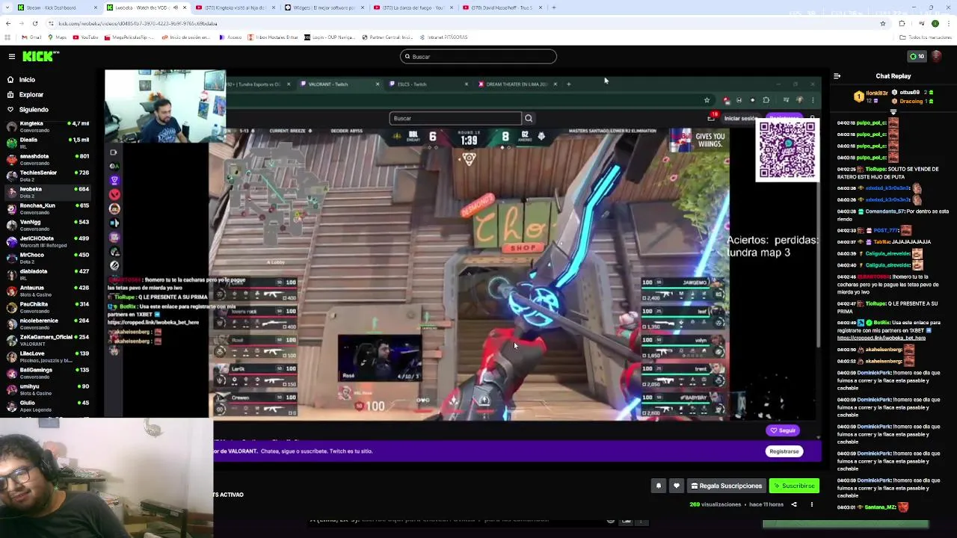Click the green points badge showing 10
Image resolution: width=957 pixels, height=538 pixels.
(x=917, y=56)
